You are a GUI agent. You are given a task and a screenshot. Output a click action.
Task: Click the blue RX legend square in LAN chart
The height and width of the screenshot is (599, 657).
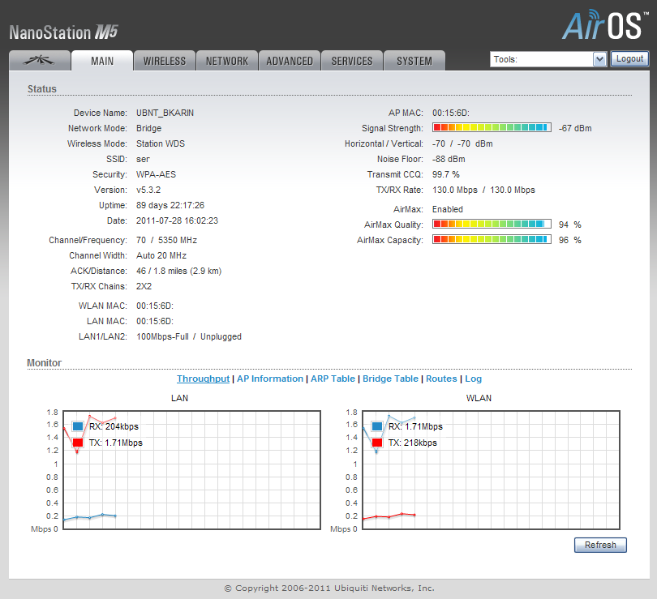[x=78, y=426]
